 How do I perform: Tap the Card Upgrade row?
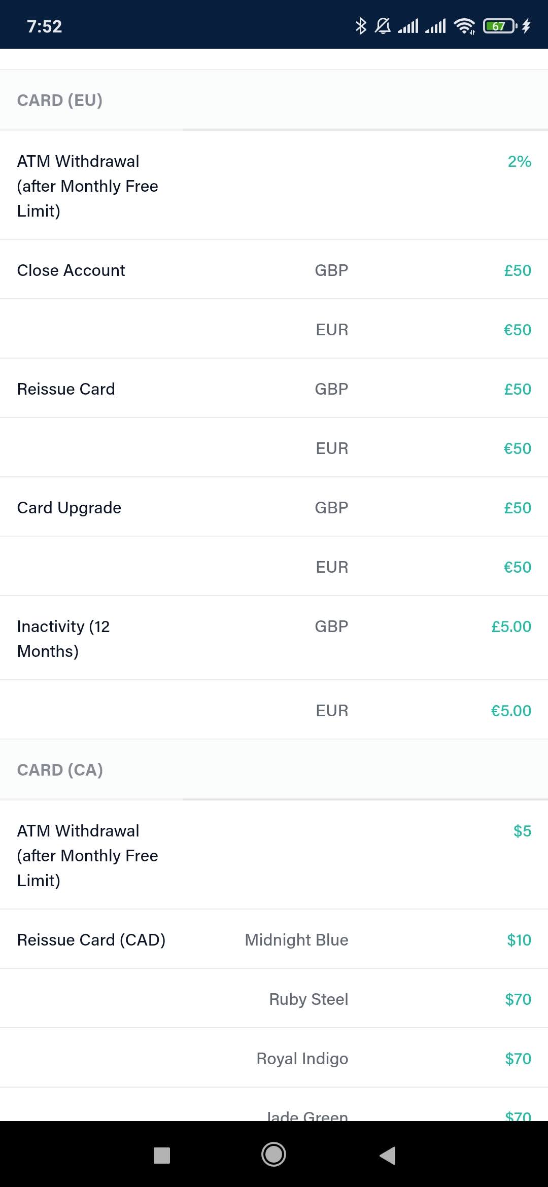pos(274,507)
